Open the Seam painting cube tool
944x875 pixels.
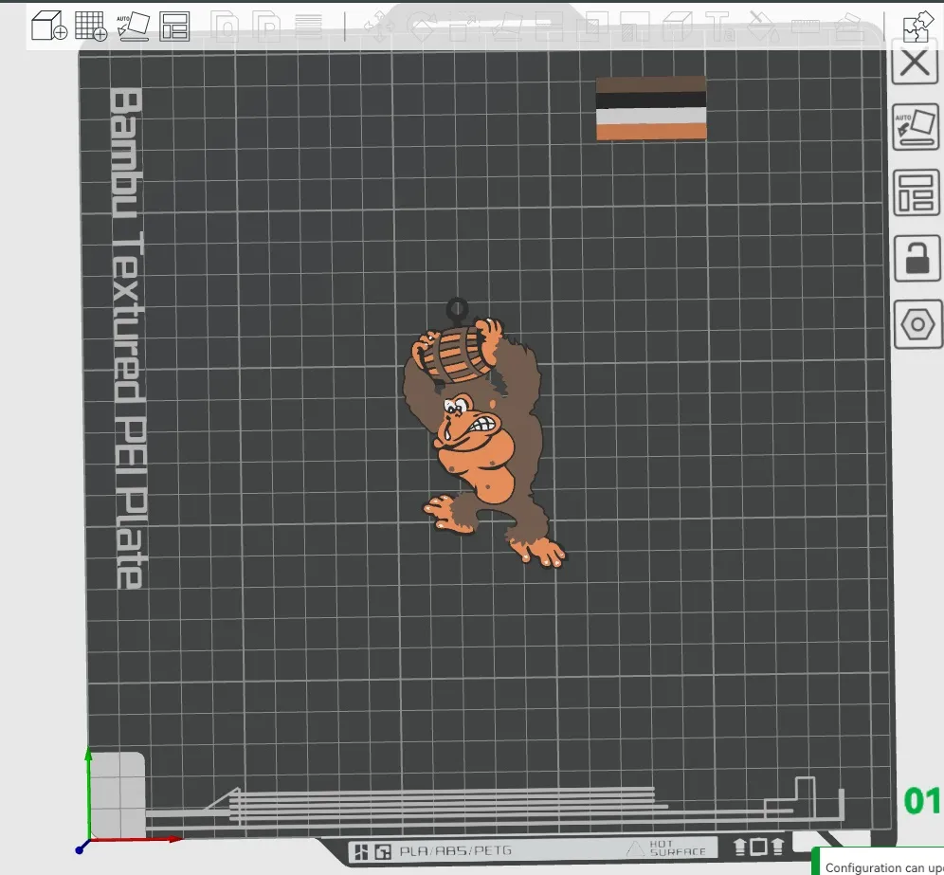pyautogui.click(x=677, y=27)
